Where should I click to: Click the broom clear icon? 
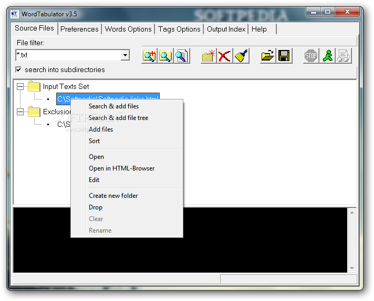242,56
